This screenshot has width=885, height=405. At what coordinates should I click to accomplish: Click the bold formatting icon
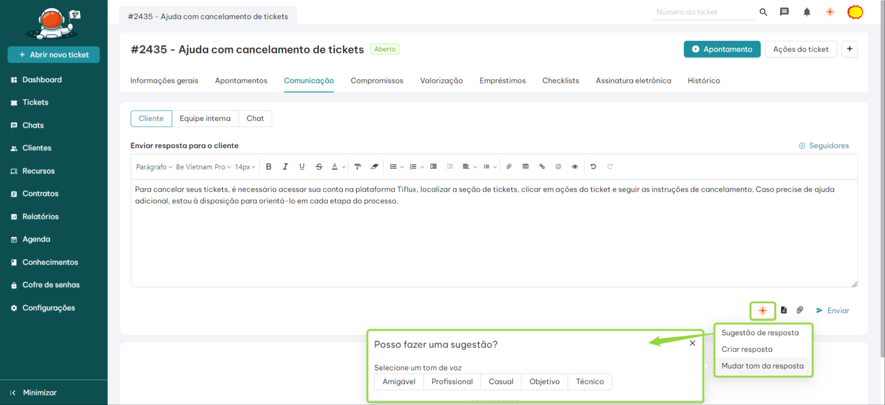[268, 166]
